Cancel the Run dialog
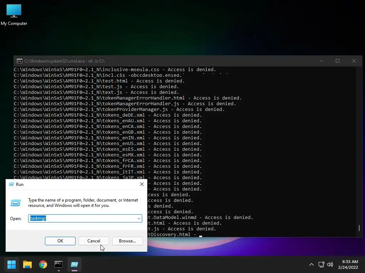This screenshot has height=273, width=365. click(94, 241)
